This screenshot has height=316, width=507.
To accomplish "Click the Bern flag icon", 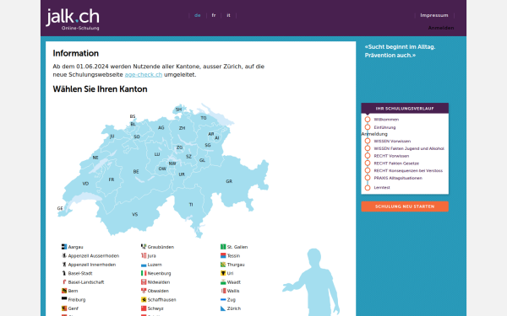I will click(64, 291).
